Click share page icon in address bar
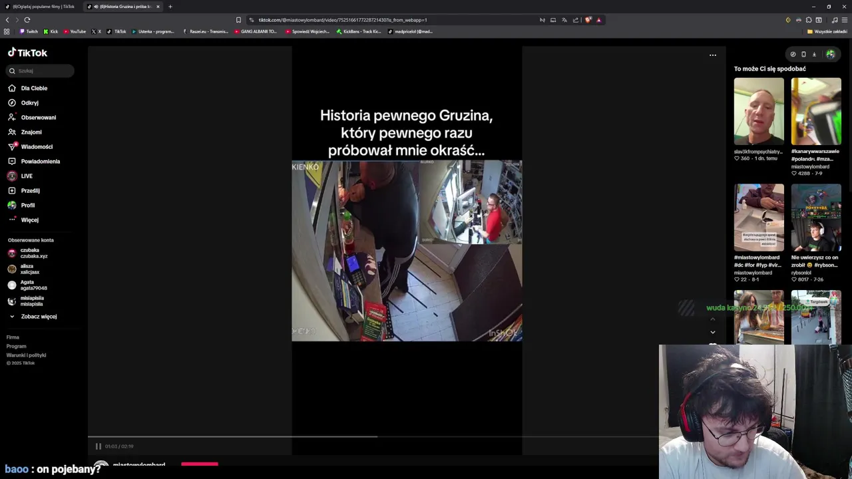Viewport: 852px width, 479px height. click(576, 20)
